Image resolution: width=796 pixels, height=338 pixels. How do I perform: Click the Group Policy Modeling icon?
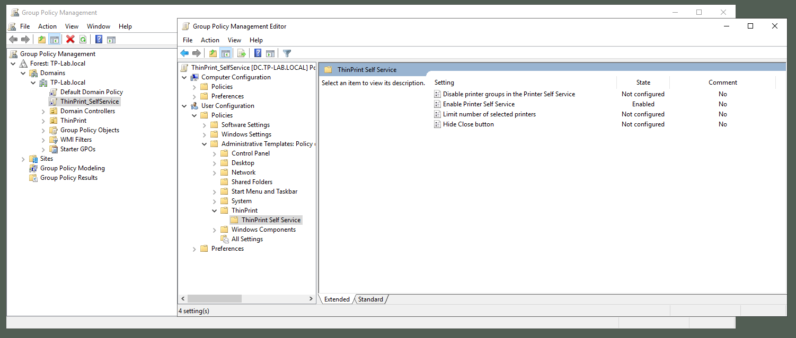[33, 168]
